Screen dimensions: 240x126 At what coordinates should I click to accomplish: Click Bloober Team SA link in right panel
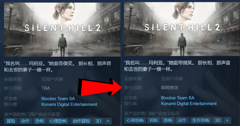tap(178, 98)
